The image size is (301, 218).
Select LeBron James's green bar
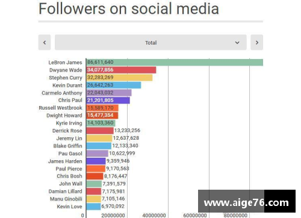click(175, 62)
